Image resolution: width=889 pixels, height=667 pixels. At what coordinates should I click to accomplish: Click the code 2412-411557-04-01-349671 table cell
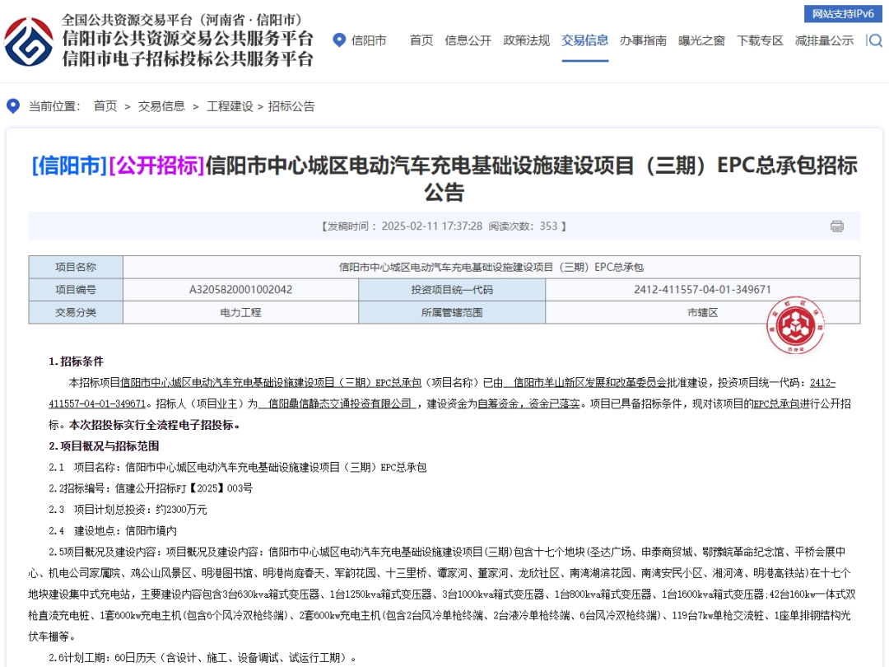[x=702, y=290]
